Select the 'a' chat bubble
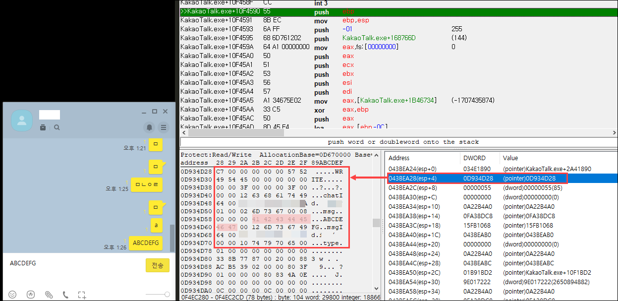This screenshot has width=618, height=301. point(156,225)
